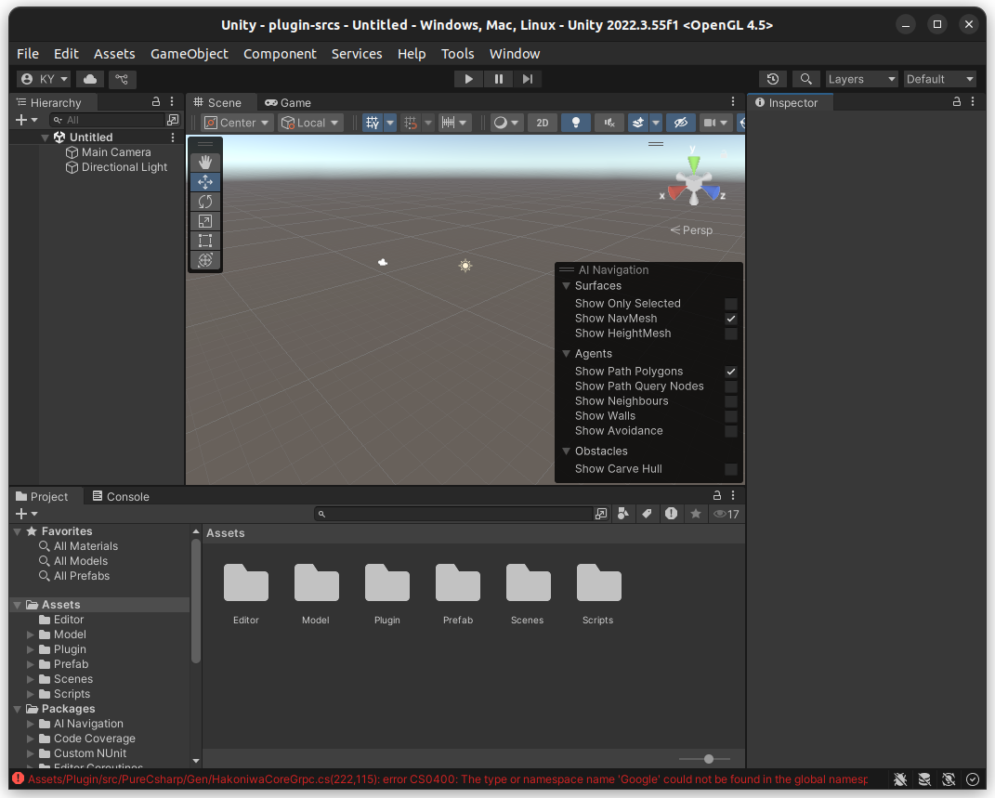Switch to the Game tab

tap(288, 103)
